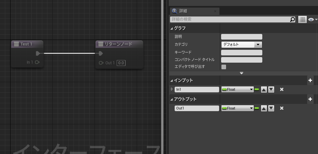Click the Out 1 input pin on リターンノード
This screenshot has width=318, height=154.
101,63
